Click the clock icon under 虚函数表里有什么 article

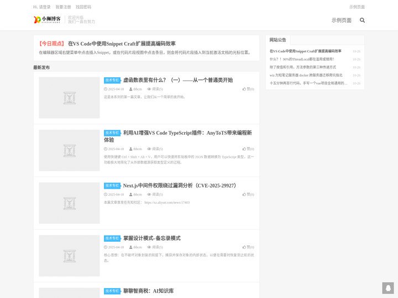coord(106,89)
